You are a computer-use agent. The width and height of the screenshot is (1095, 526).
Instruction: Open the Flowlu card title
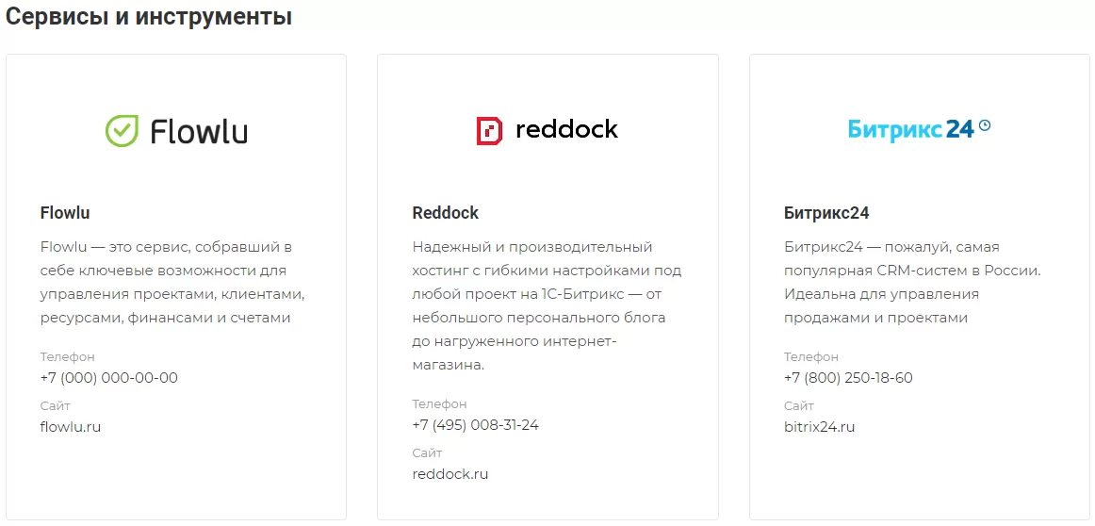[65, 213]
